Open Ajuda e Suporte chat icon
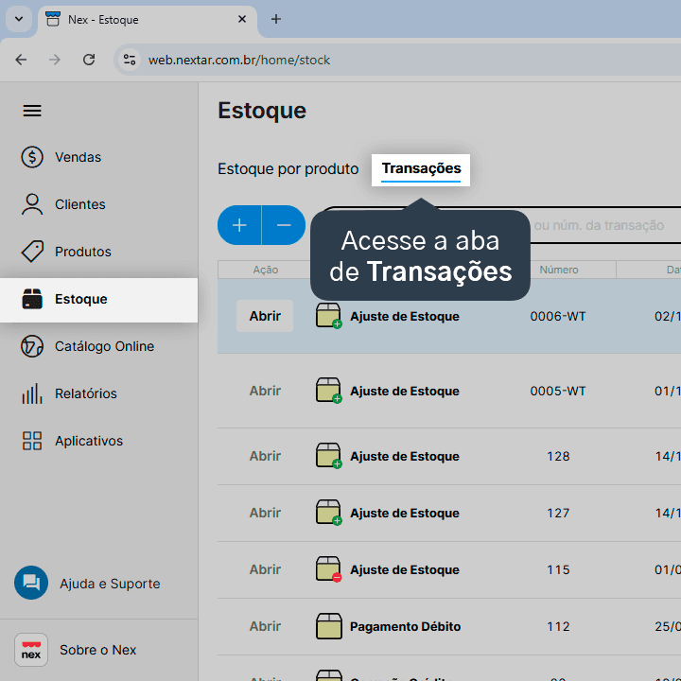 click(x=31, y=583)
